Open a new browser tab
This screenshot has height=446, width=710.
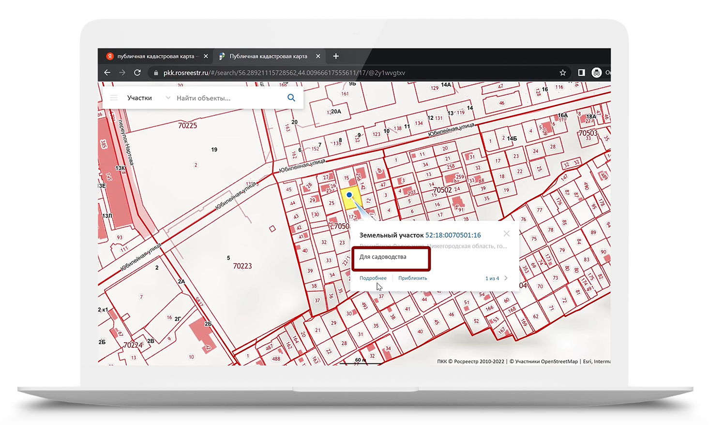point(336,56)
